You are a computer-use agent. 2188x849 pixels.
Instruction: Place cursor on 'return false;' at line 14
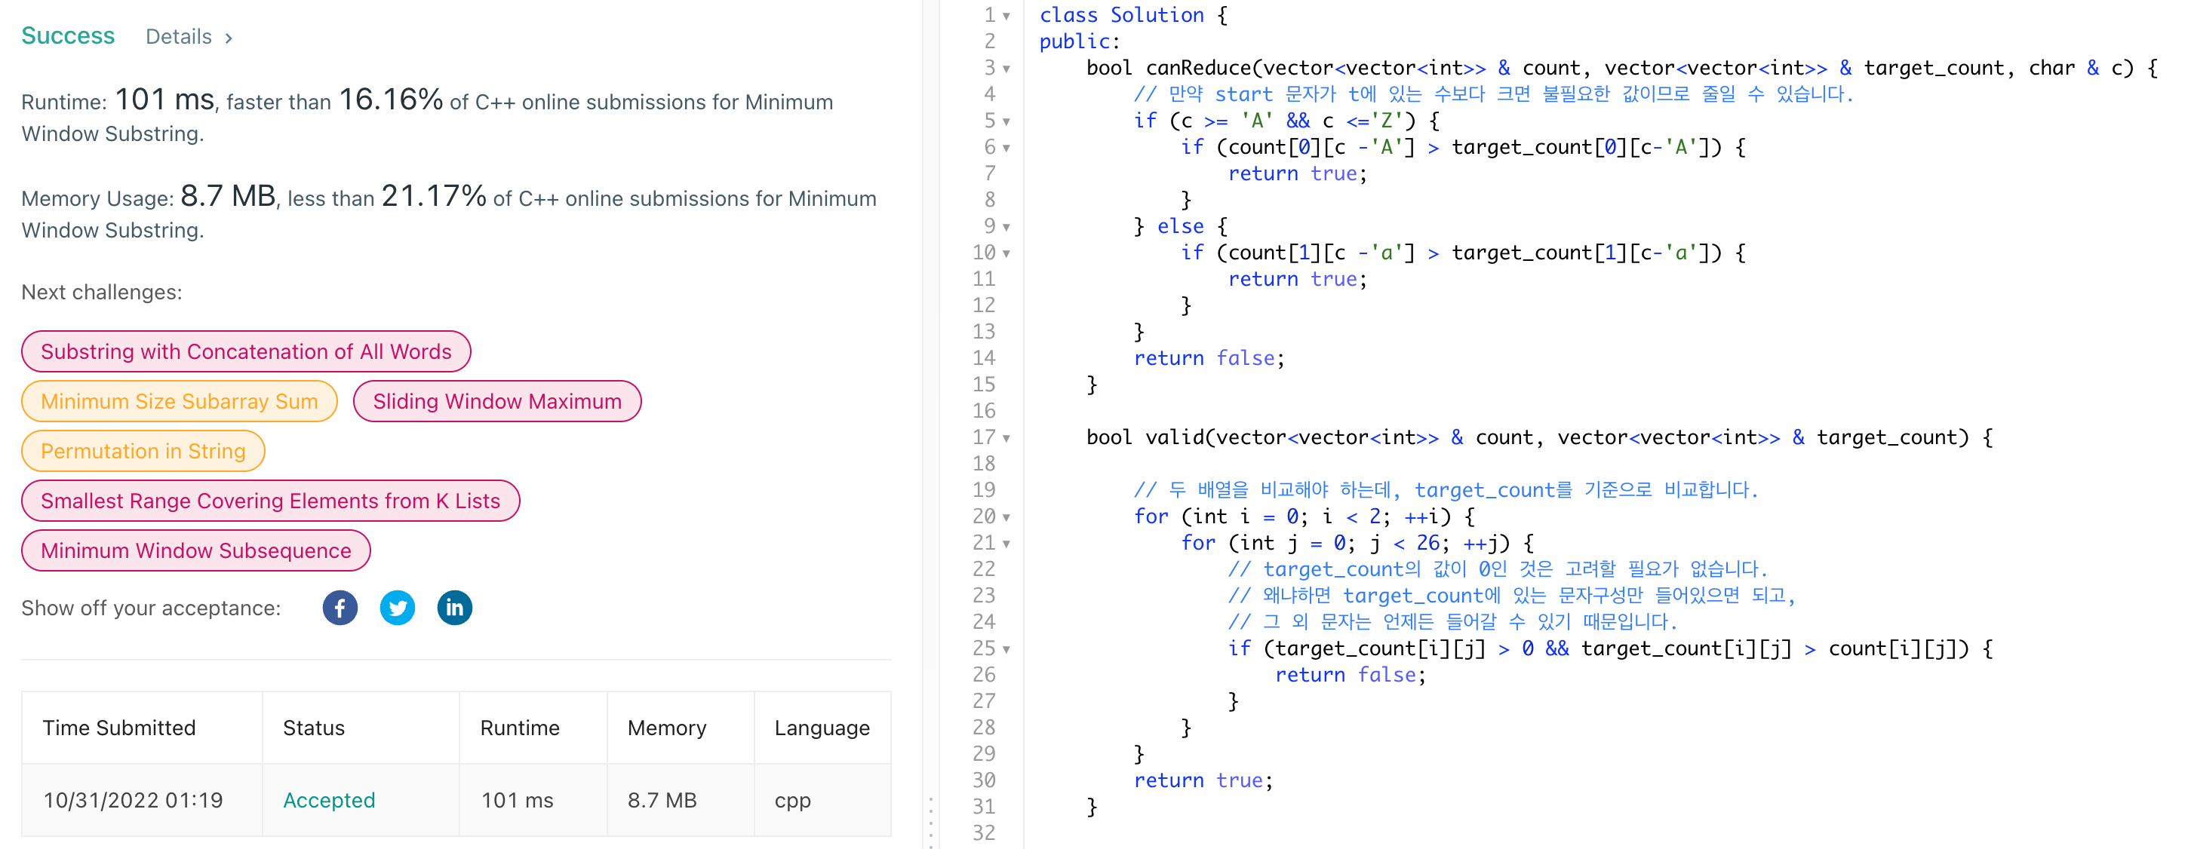[x=1209, y=358]
